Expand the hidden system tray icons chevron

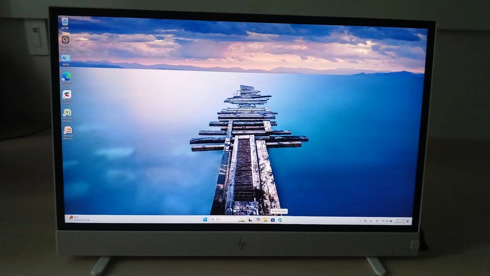click(x=360, y=221)
